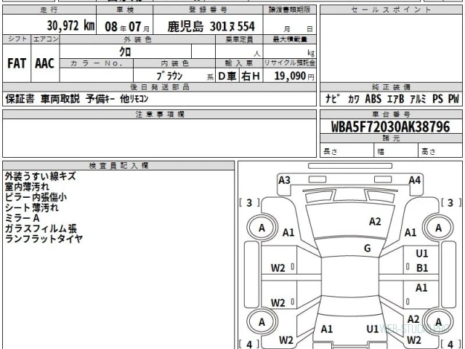Click エアB equipment label
The image size is (465, 349).
pyautogui.click(x=395, y=99)
